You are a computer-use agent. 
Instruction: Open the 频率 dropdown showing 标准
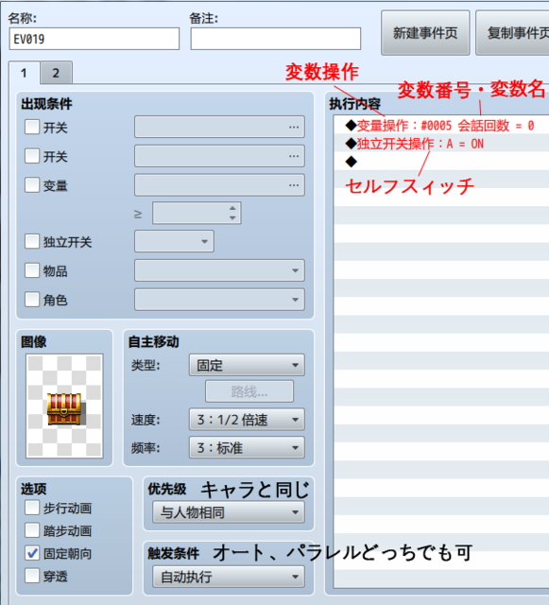point(247,447)
